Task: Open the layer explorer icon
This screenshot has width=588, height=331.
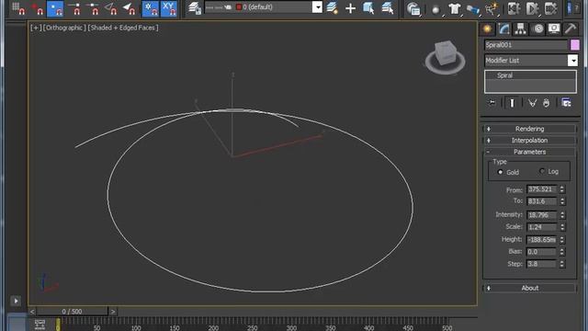Action: 194,8
